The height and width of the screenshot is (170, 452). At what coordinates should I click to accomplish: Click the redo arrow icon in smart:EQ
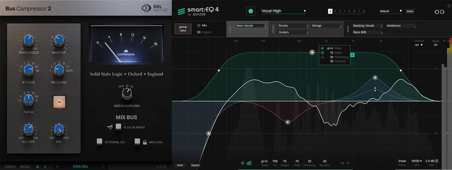442,12
